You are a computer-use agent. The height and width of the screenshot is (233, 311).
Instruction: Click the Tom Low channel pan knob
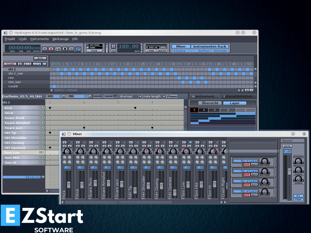186,151
